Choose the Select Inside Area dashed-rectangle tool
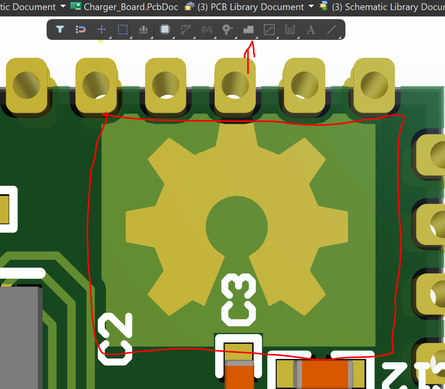Image resolution: width=445 pixels, height=389 pixels. click(123, 30)
